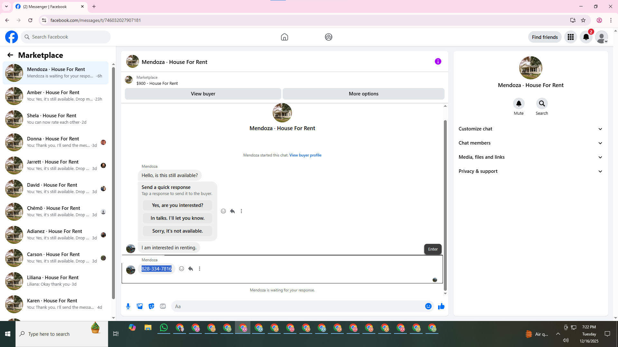This screenshot has width=618, height=347.
Task: Expand the Privacy & support section
Action: tap(531, 171)
